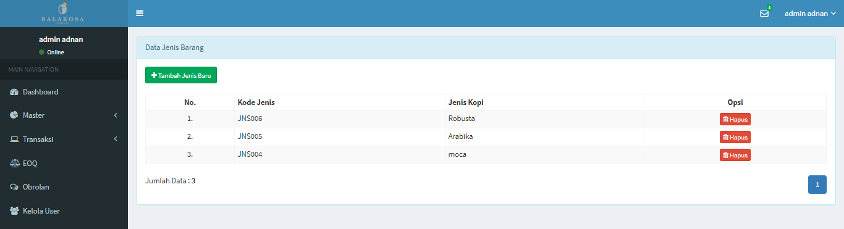Select page 1 in pagination
The width and height of the screenshot is (844, 229).
[x=817, y=185]
